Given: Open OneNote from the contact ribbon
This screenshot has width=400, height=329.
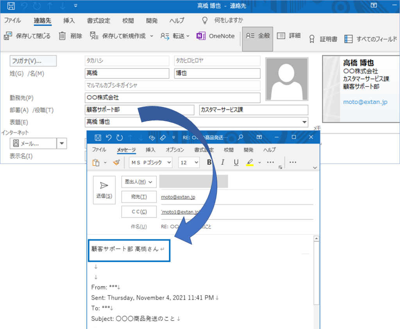Looking at the screenshot, I should point(216,36).
